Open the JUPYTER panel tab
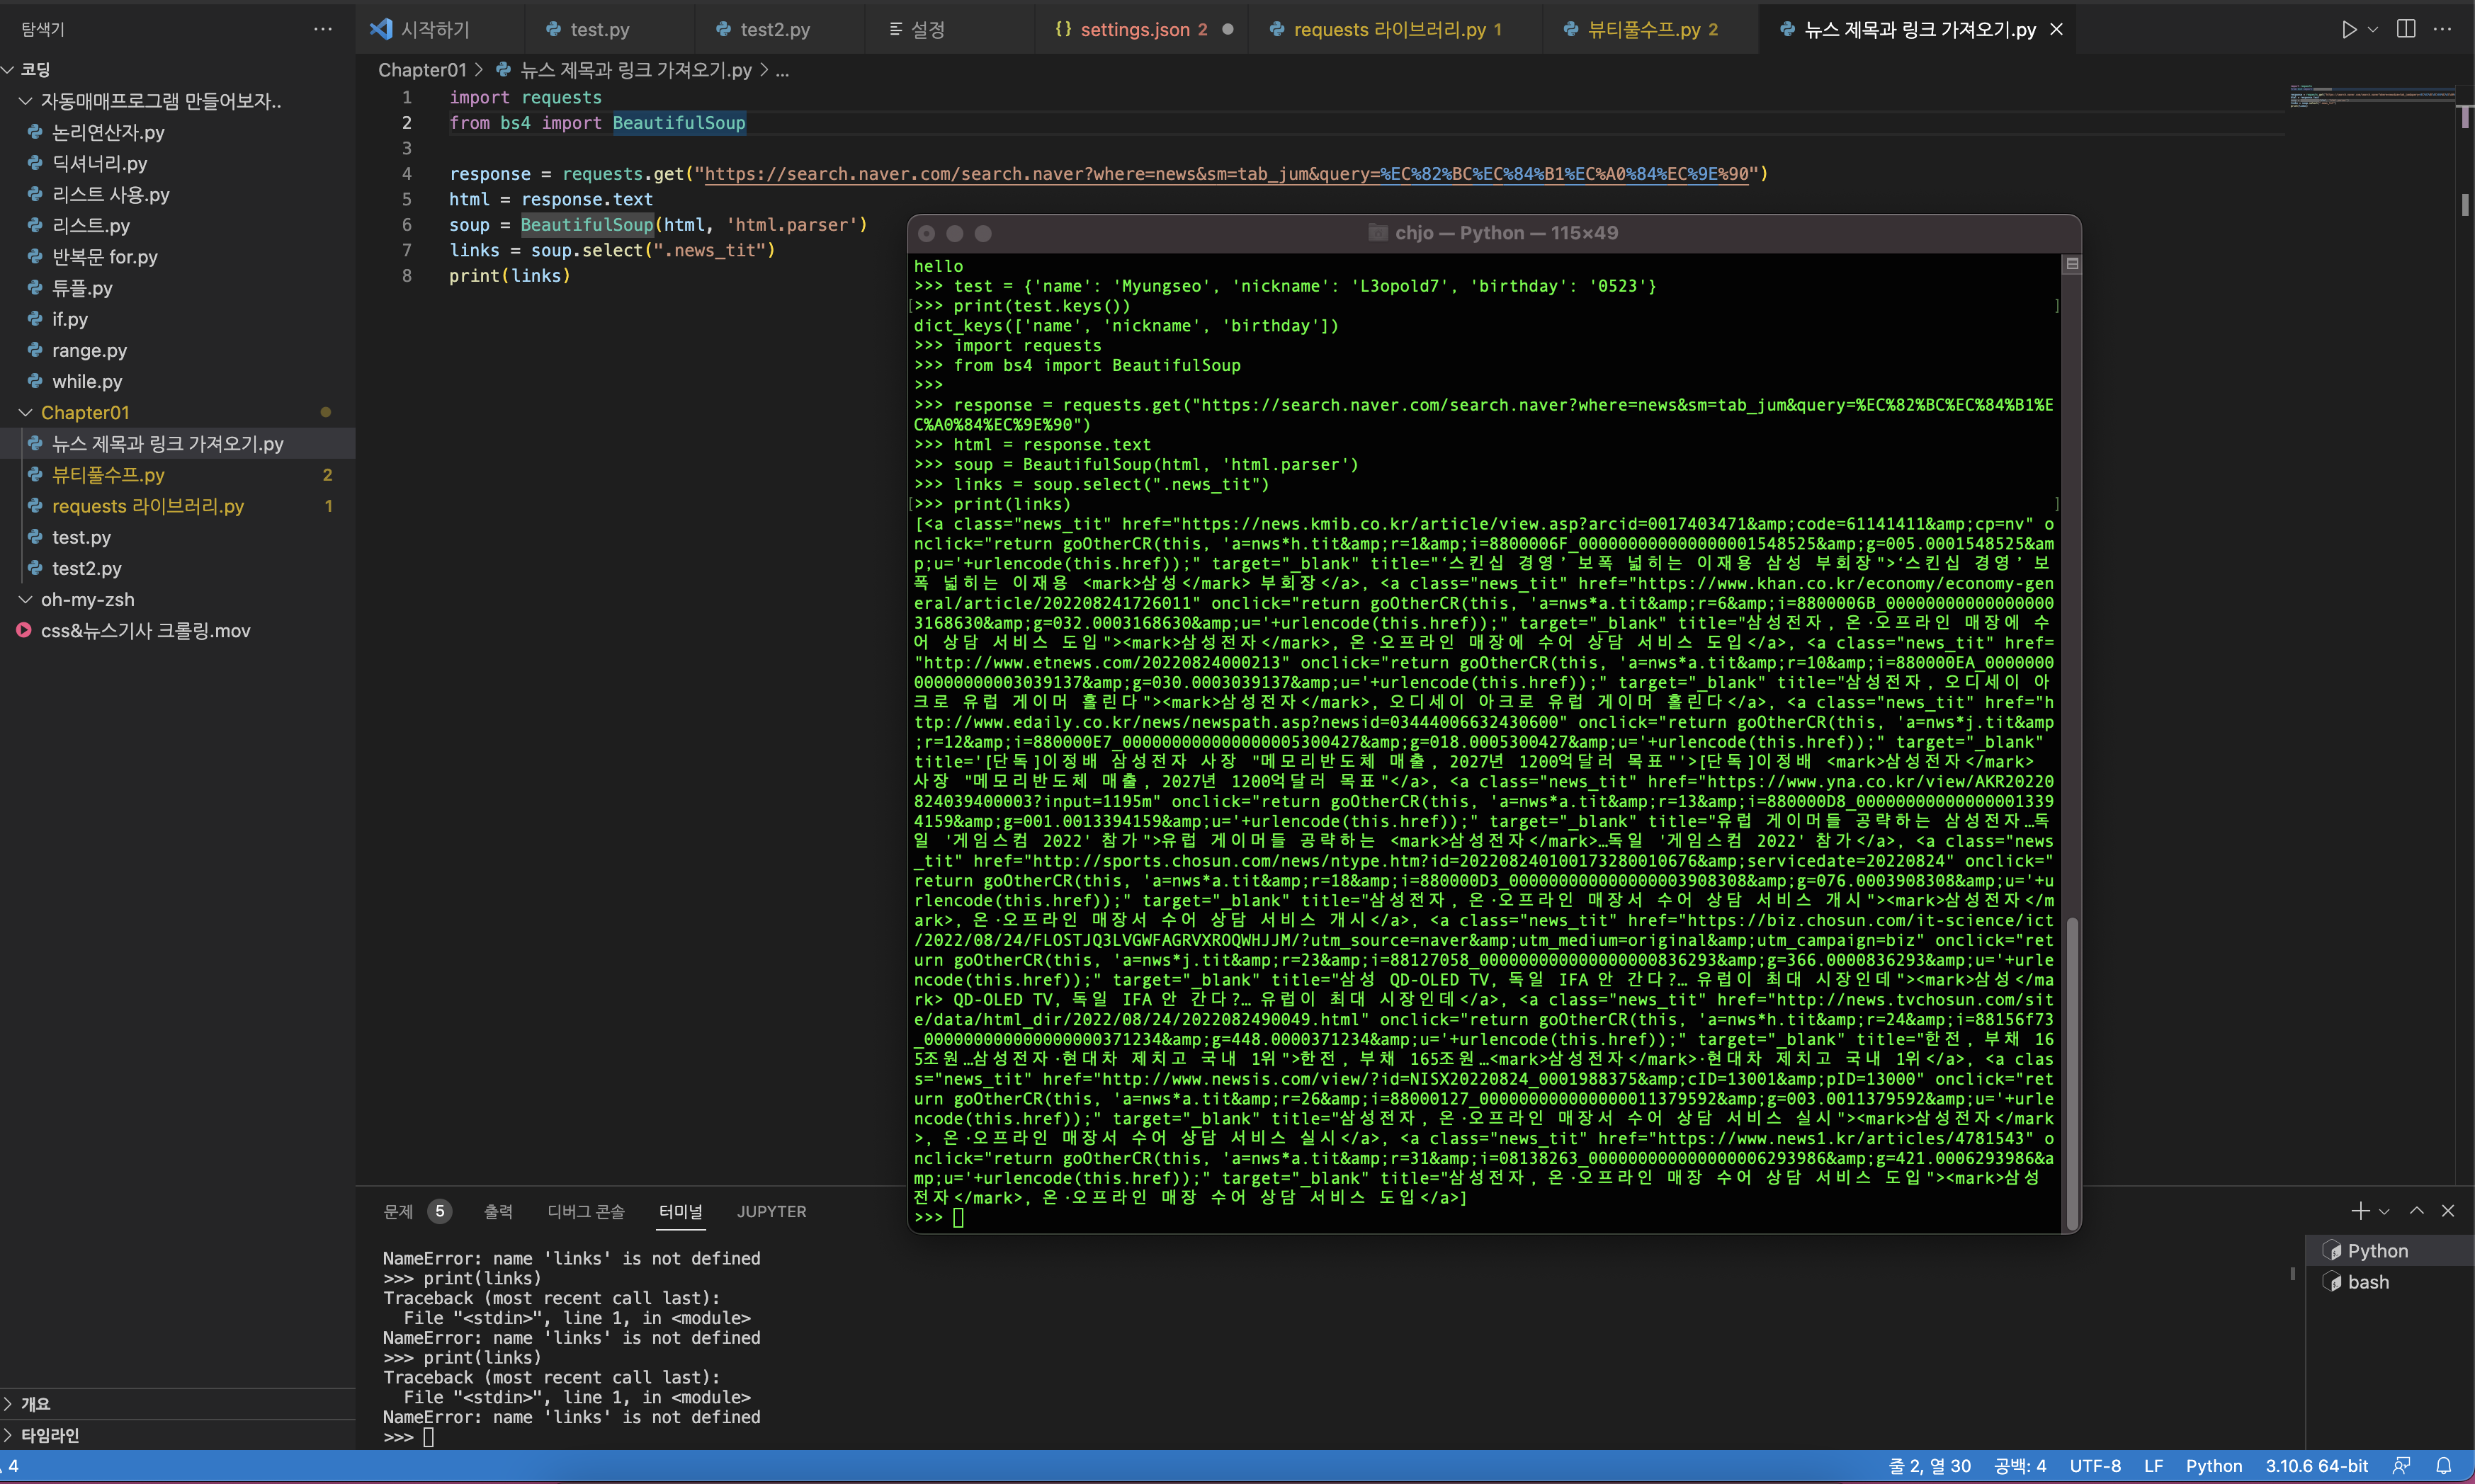The image size is (2475, 1484). click(x=771, y=1211)
